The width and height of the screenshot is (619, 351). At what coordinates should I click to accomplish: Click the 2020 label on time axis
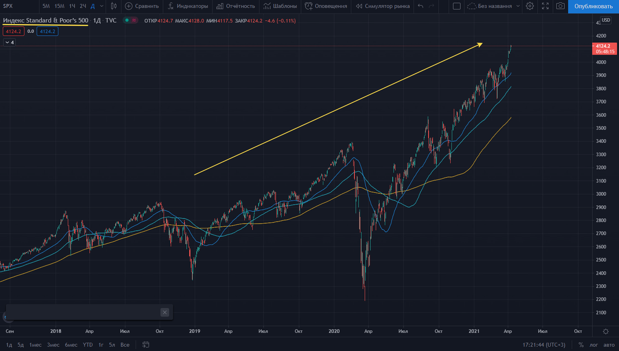click(x=334, y=331)
